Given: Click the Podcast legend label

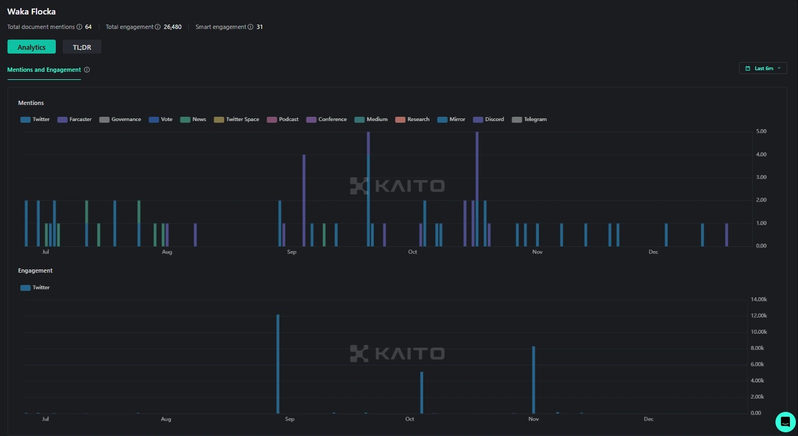Looking at the screenshot, I should (289, 119).
